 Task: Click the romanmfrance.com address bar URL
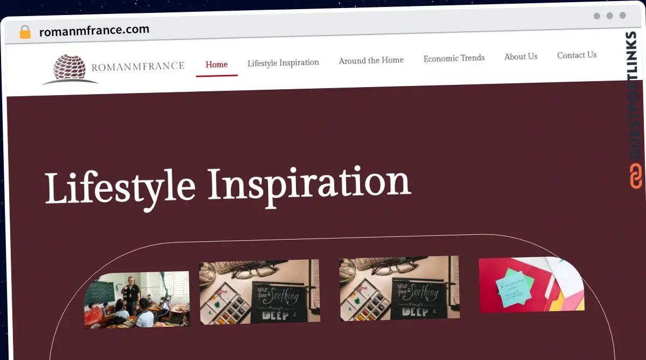click(94, 31)
